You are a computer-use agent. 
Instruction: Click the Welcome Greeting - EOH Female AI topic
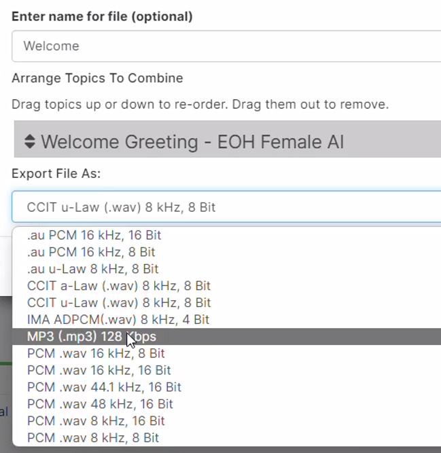point(228,139)
